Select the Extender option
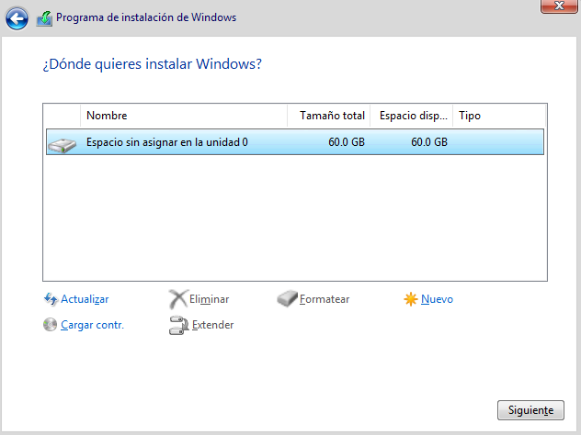 [212, 325]
